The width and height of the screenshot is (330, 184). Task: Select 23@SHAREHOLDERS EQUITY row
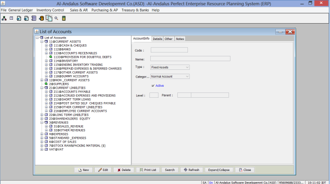[70, 118]
